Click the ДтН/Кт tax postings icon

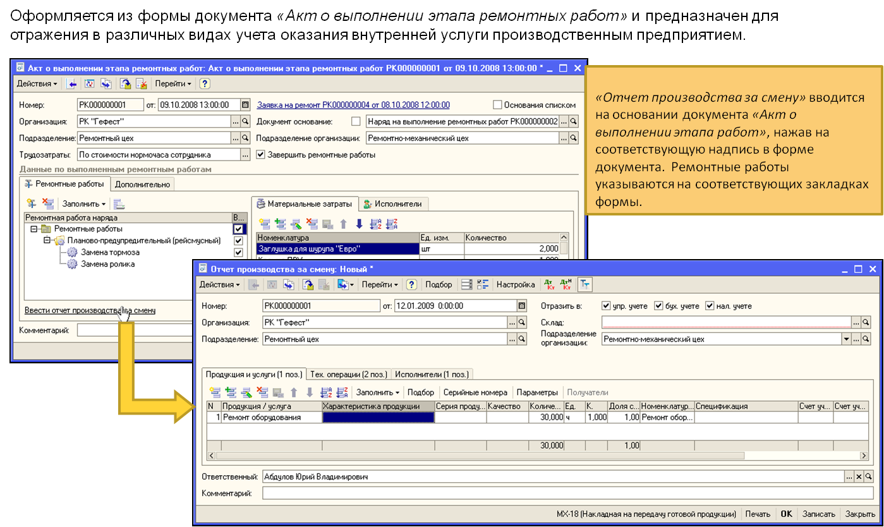[566, 285]
